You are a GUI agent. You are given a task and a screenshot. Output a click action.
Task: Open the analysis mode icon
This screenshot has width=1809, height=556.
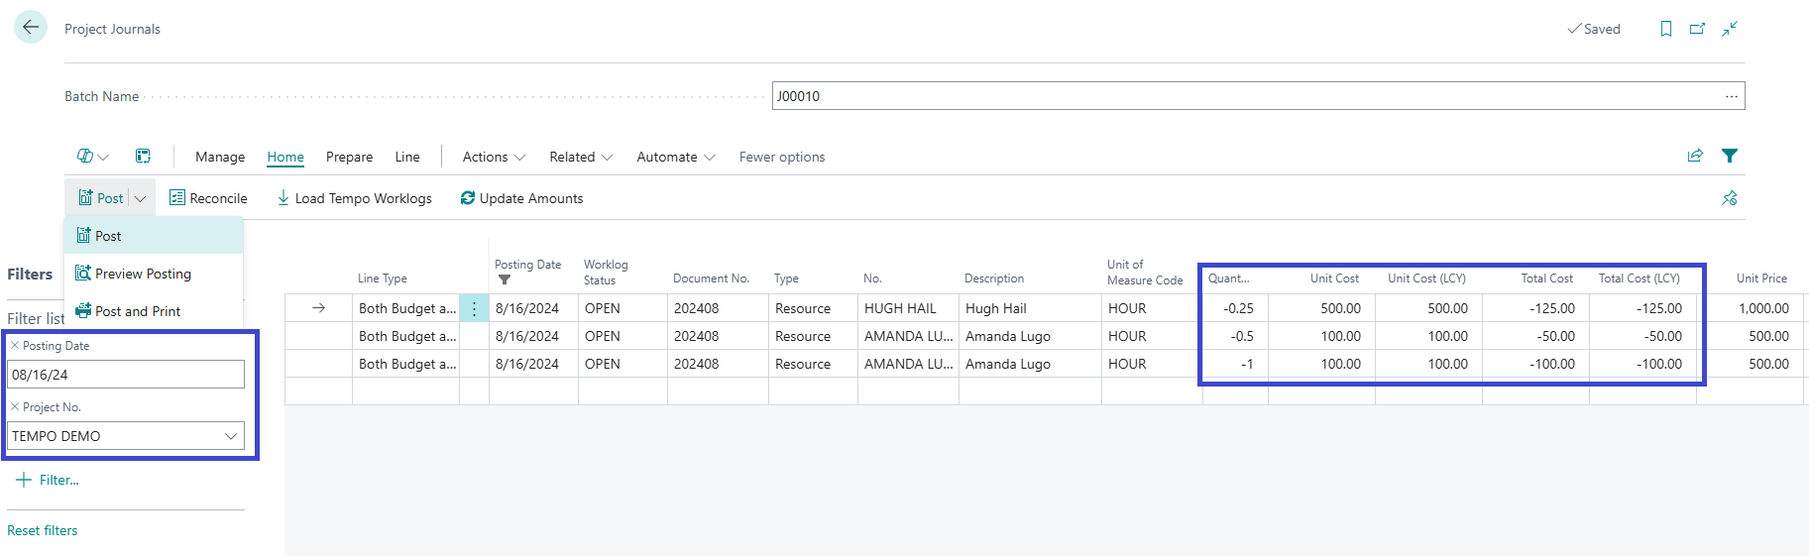coord(86,157)
